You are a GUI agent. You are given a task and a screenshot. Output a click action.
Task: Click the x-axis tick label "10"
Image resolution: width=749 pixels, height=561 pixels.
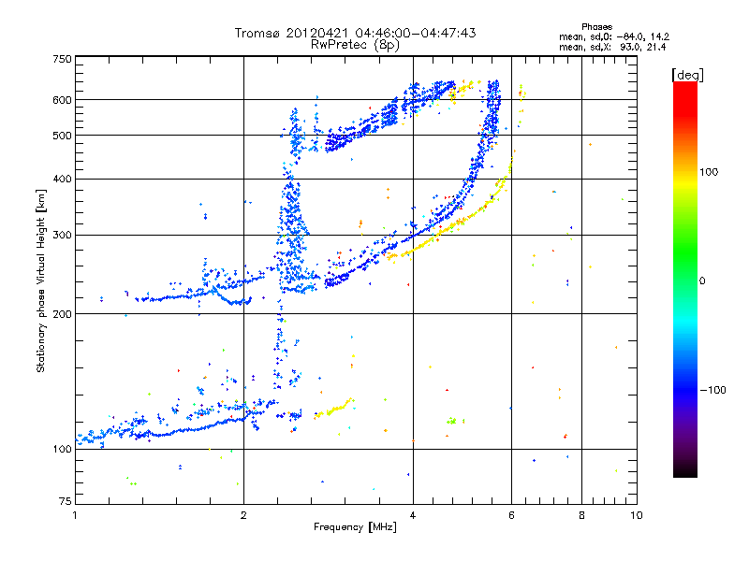pos(637,515)
